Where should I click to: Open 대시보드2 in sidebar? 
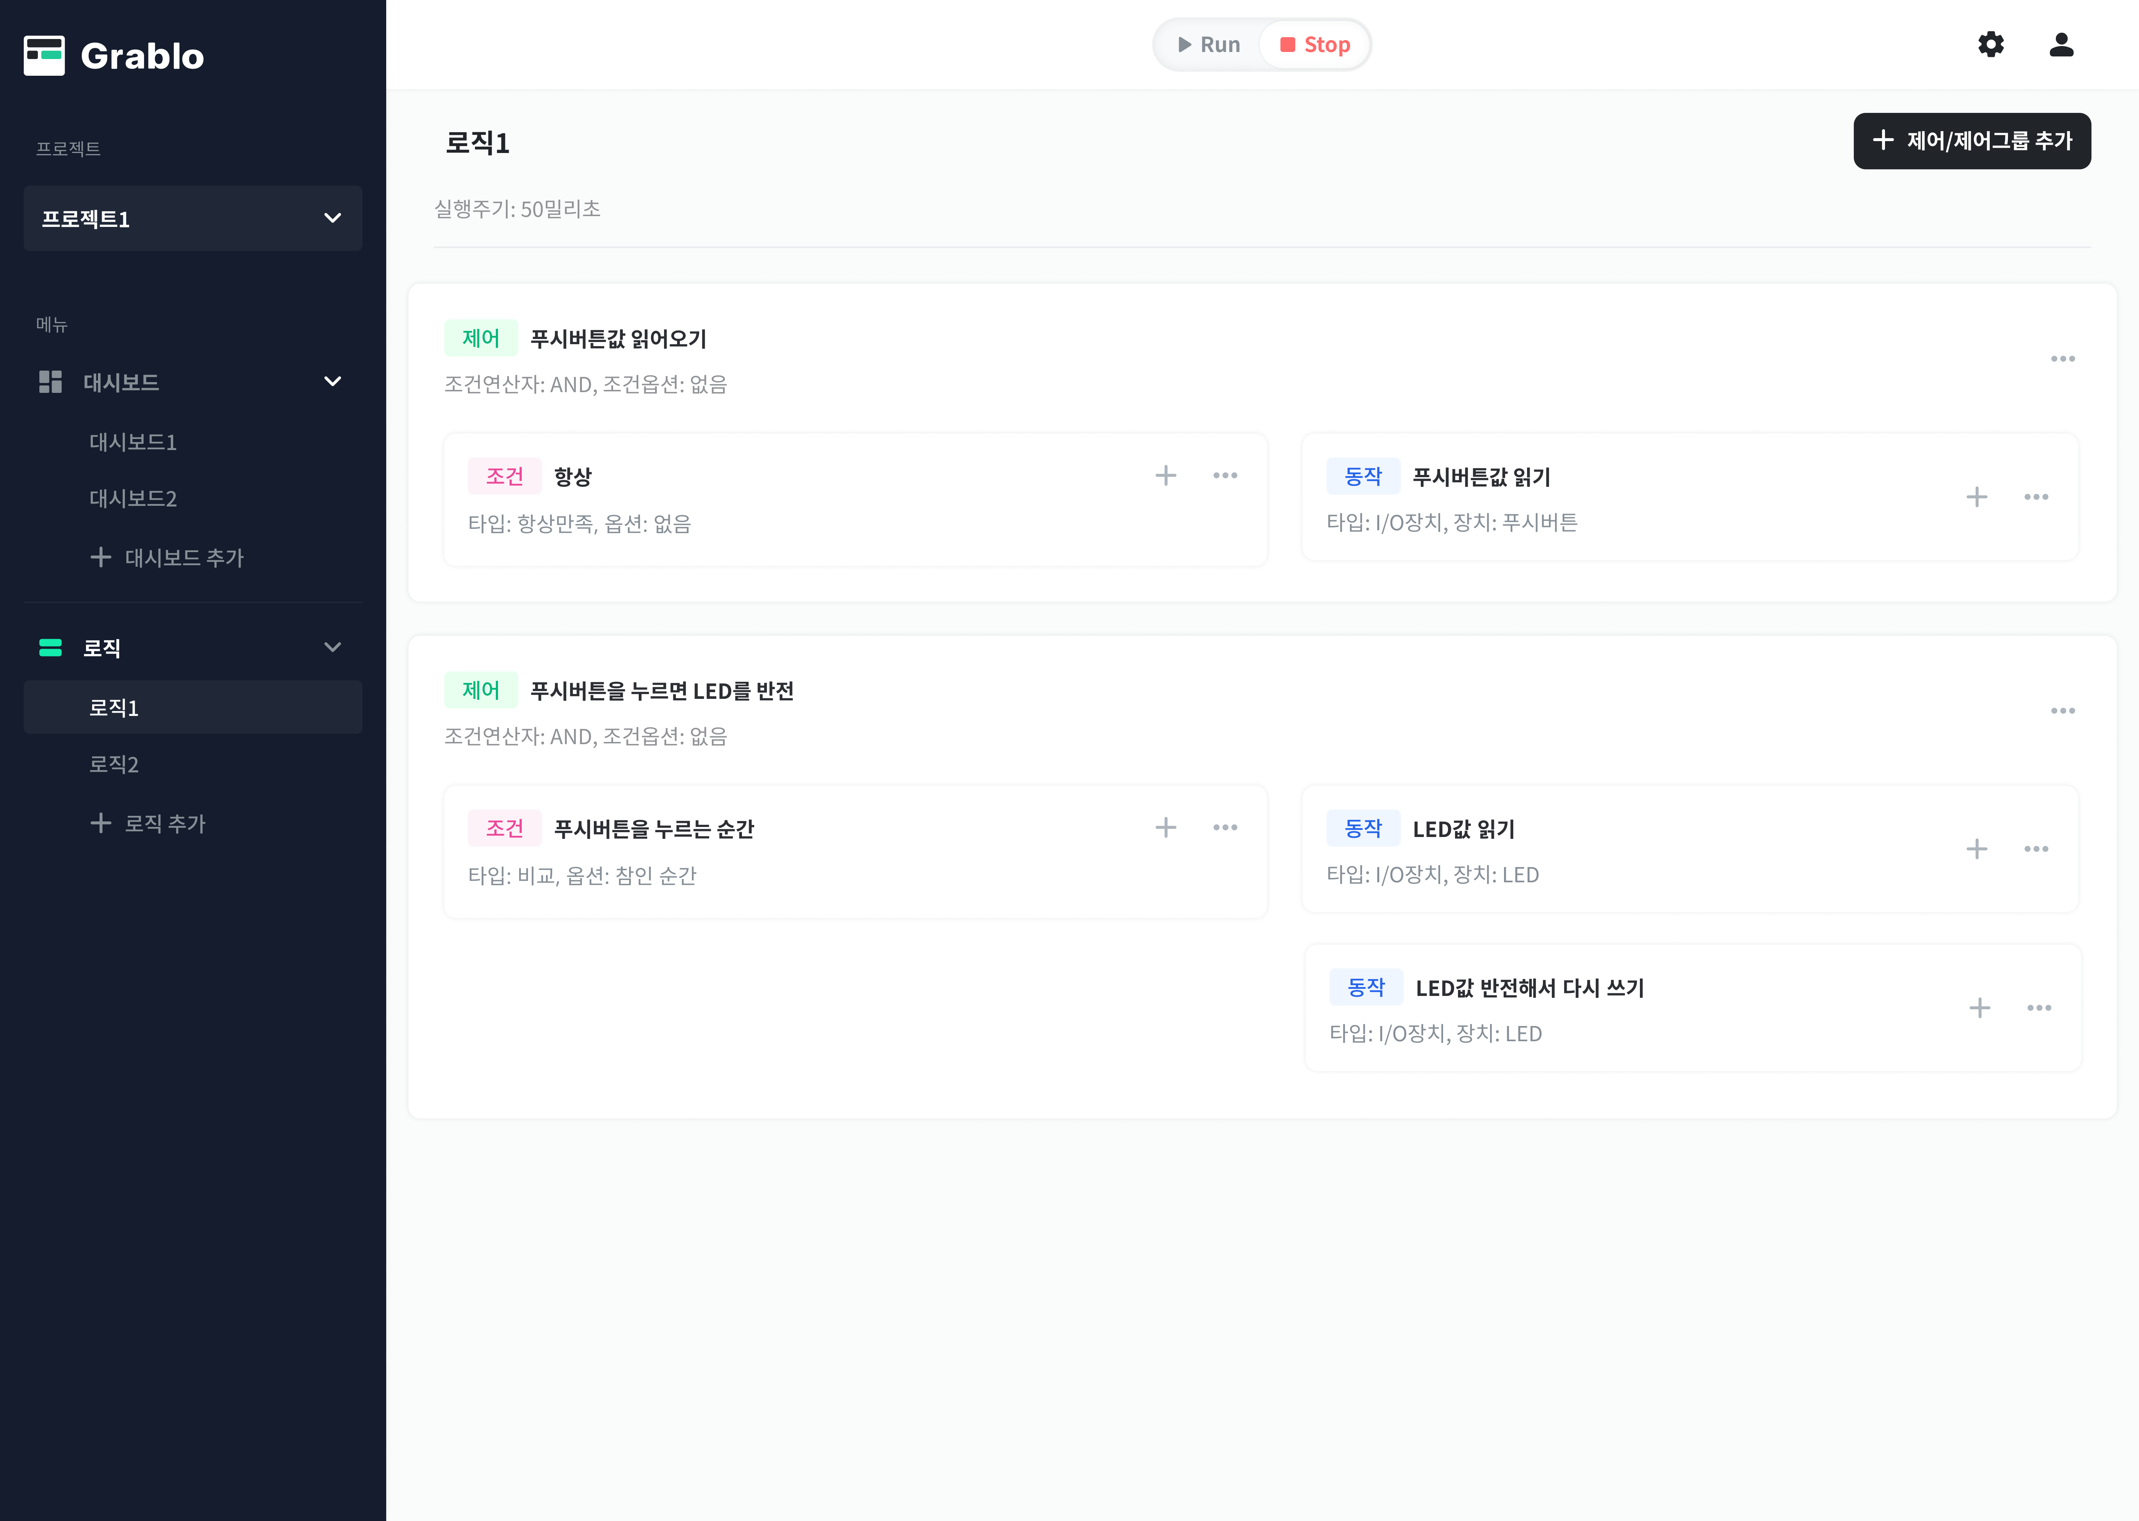pyautogui.click(x=133, y=498)
